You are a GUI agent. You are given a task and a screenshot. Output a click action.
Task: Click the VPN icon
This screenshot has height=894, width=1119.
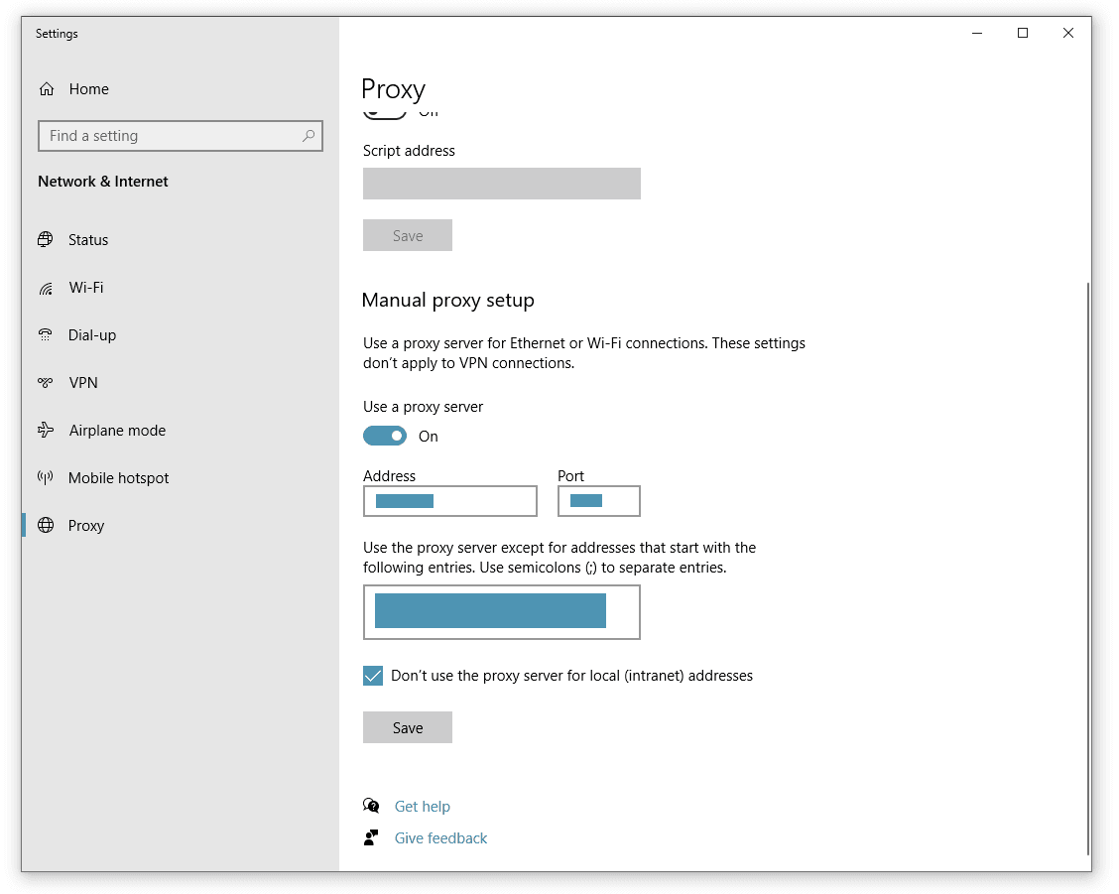[46, 383]
